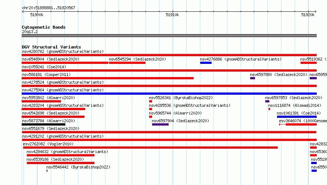This screenshot has height=185, width=327.
Task: Open the nsv6545294 Sedlazeck2020 variant
Action: point(137,59)
